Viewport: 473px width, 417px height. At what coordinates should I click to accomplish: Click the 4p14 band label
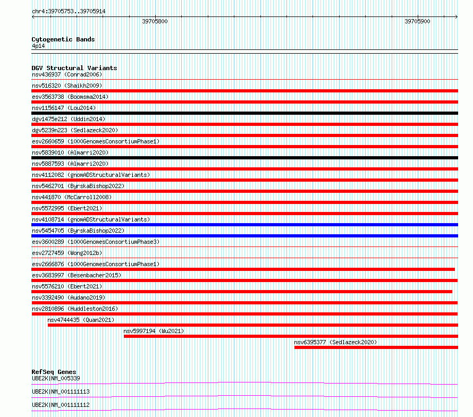click(38, 46)
